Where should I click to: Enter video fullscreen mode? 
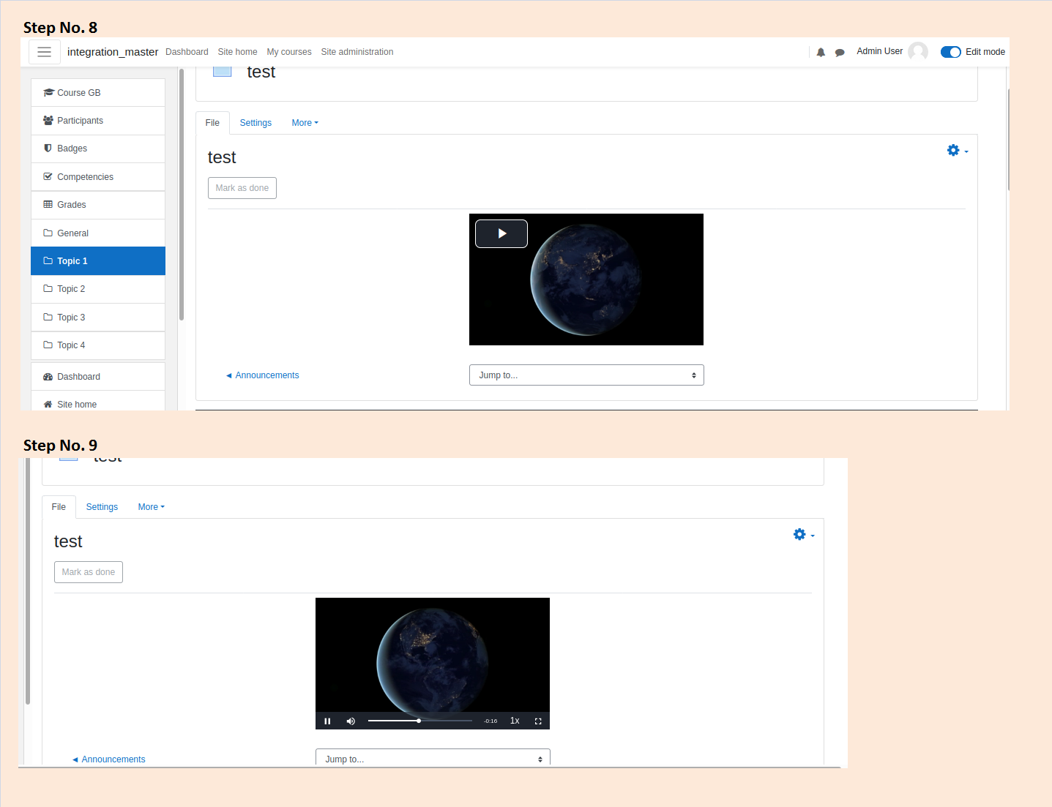[x=538, y=721]
